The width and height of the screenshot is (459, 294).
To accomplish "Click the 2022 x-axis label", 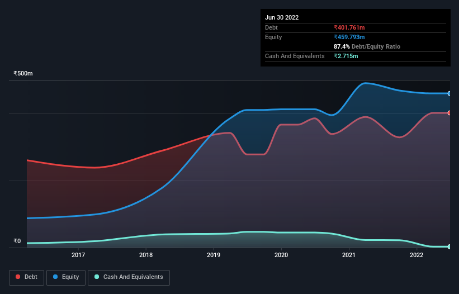I will (417, 255).
